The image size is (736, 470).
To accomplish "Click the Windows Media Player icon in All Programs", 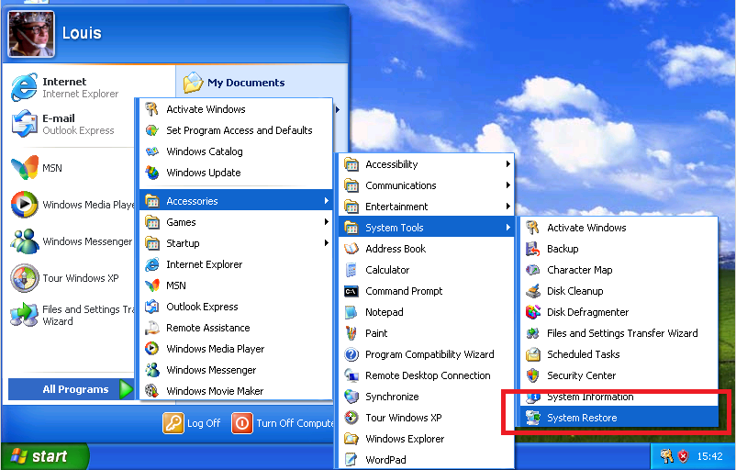I will (x=151, y=349).
